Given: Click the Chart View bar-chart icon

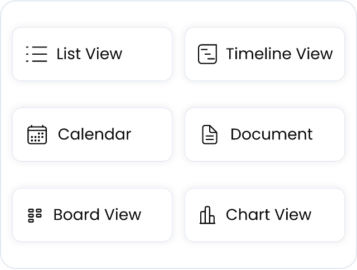Looking at the screenshot, I should pyautogui.click(x=207, y=215).
